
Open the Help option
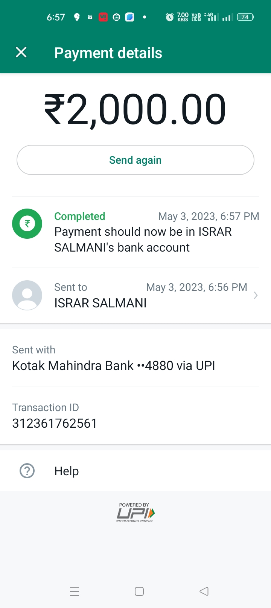(x=67, y=471)
